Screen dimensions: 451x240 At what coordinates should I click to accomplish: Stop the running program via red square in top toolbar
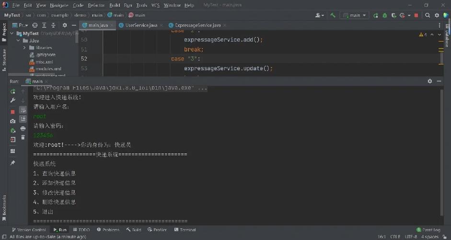(416, 15)
